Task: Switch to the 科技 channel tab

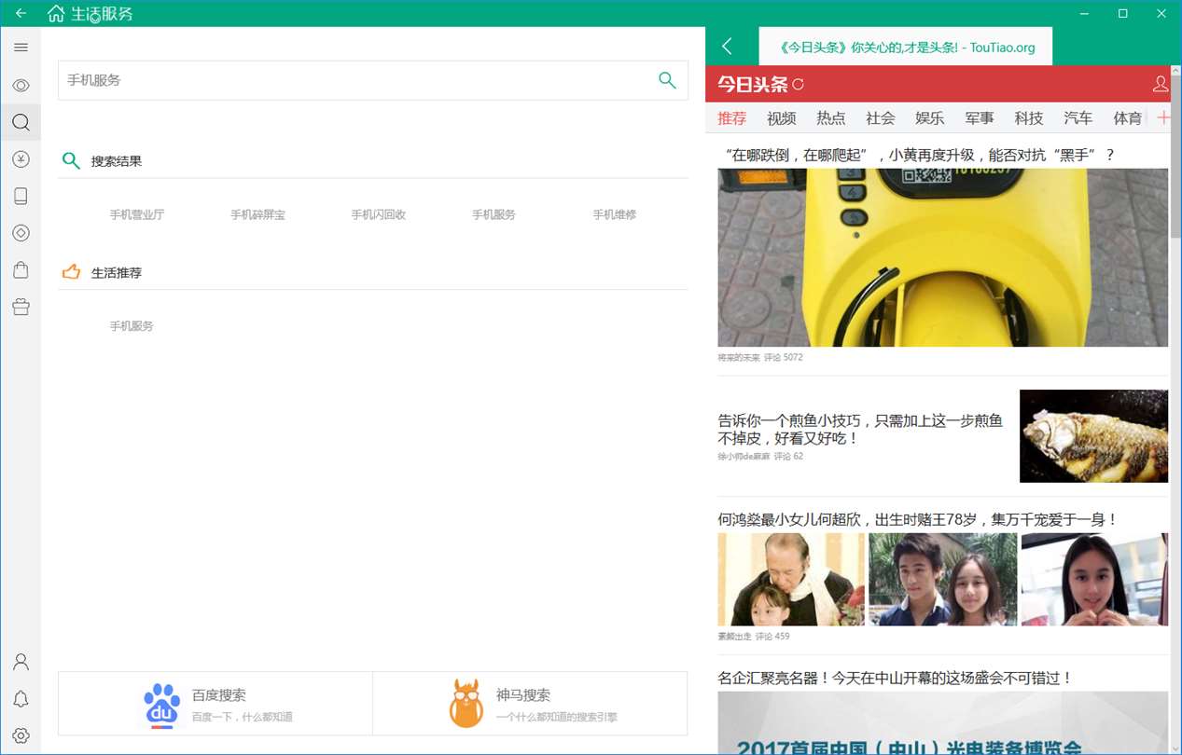Action: pos(1029,118)
